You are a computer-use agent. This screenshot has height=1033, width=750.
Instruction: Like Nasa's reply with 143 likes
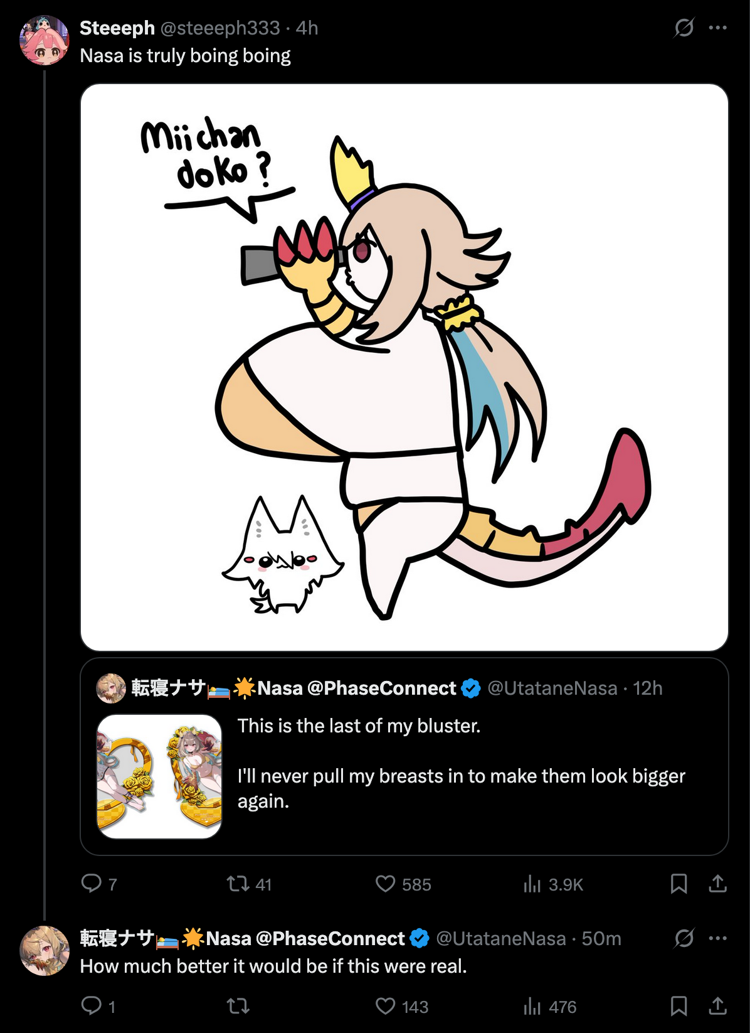(x=385, y=1006)
